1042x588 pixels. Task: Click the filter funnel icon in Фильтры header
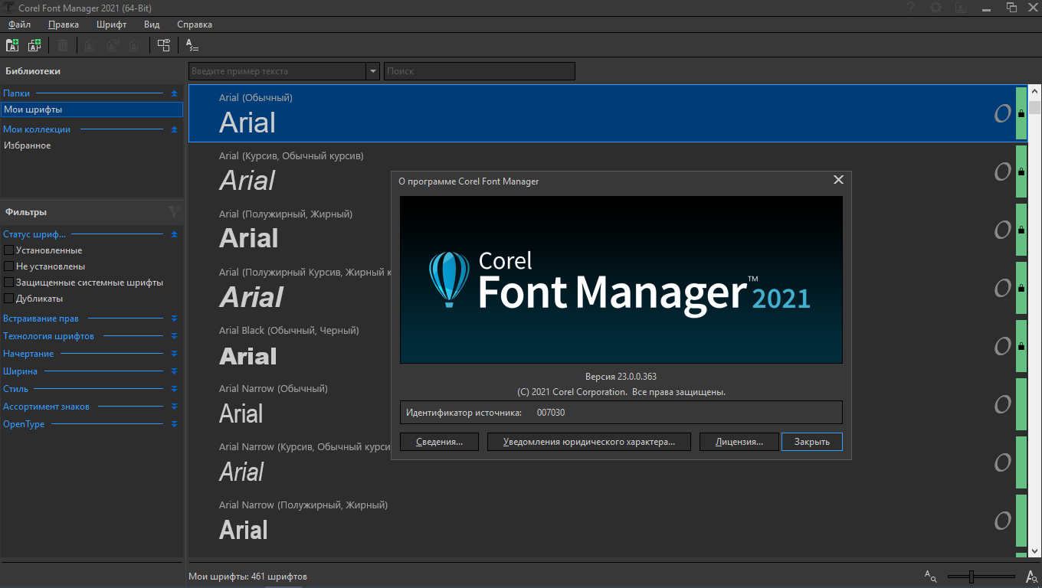(x=174, y=212)
